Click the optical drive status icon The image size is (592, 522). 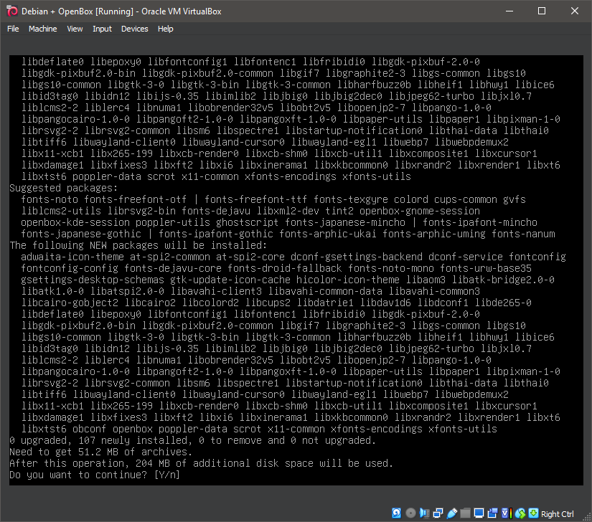click(410, 513)
